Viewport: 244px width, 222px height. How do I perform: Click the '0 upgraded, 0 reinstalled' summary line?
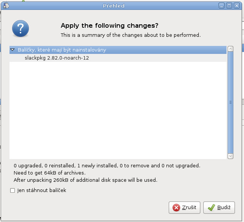coord(107,165)
